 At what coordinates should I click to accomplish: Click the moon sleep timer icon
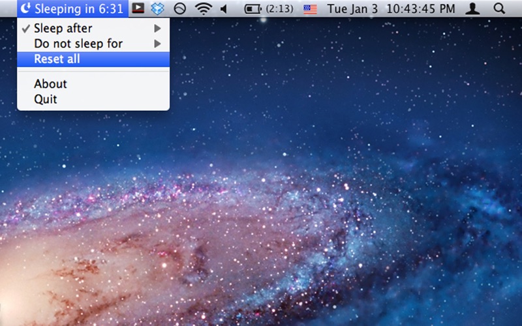point(25,9)
